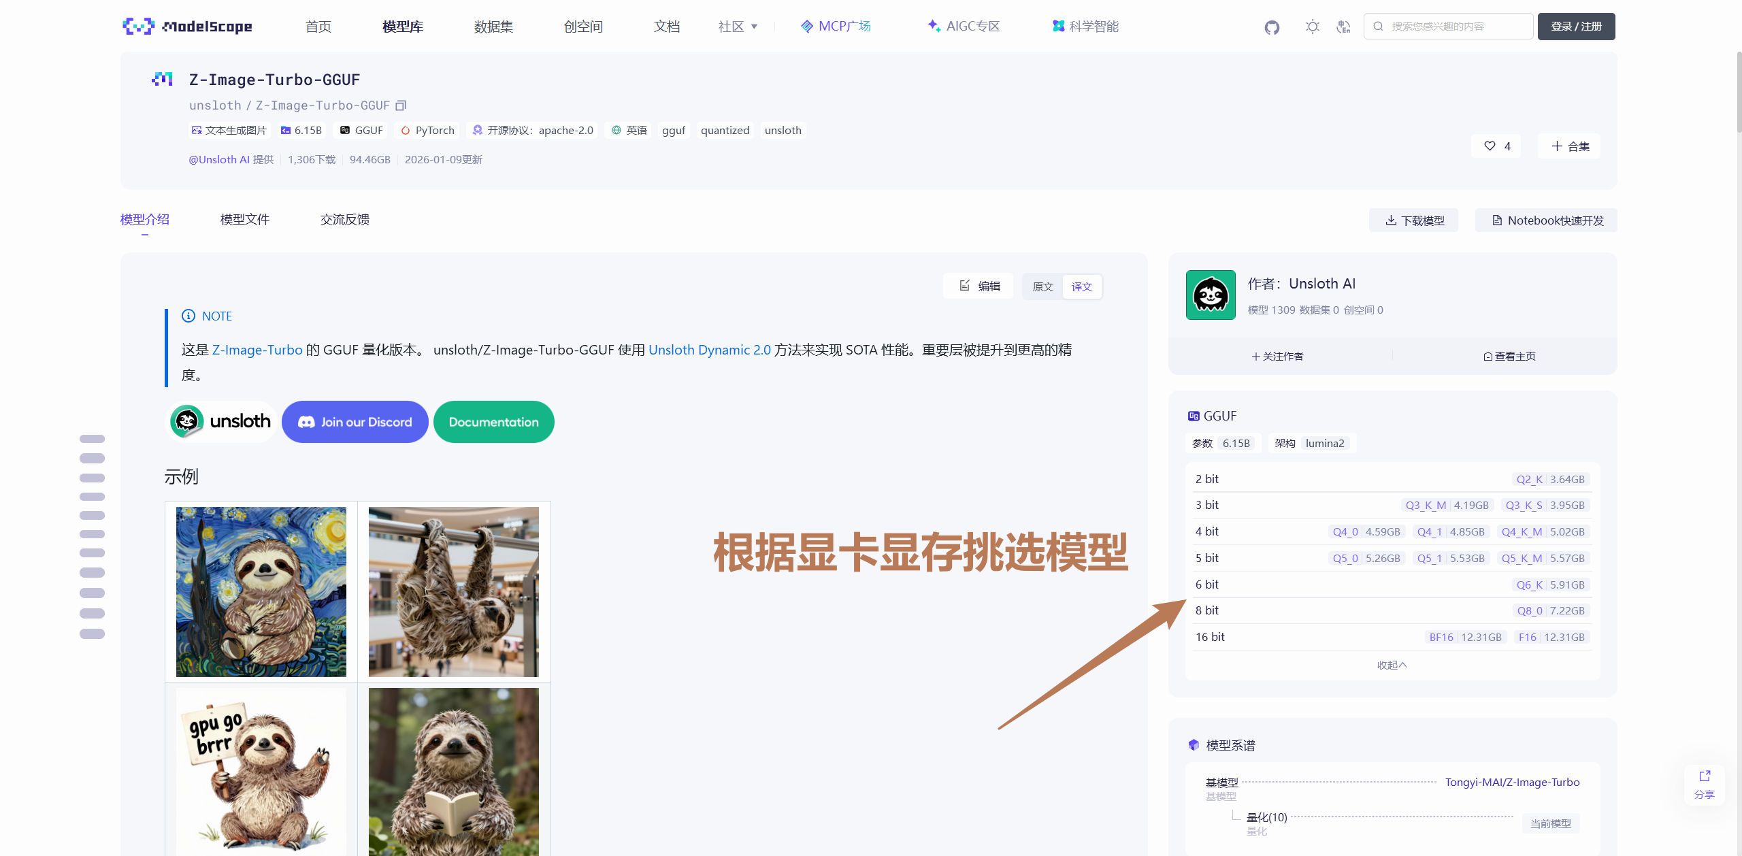
Task: Select the Q4_0 4.59GB quantization
Action: pos(1366,531)
